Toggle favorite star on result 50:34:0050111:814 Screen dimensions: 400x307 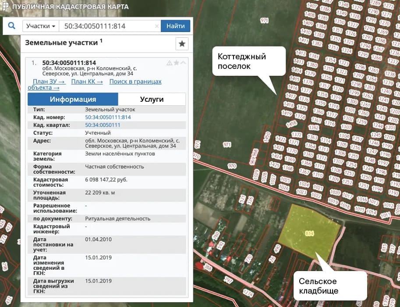click(177, 63)
